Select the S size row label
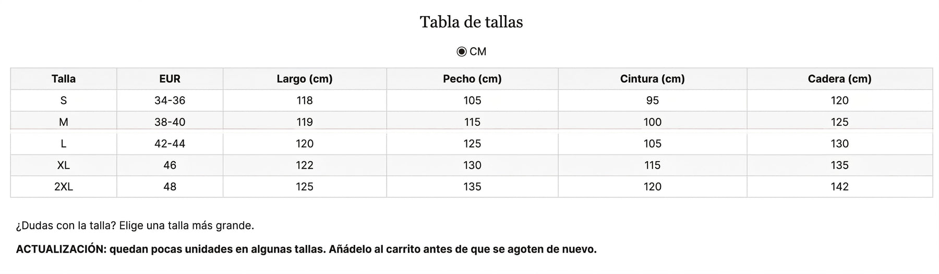Viewport: 939px width, 274px height. pos(64,100)
